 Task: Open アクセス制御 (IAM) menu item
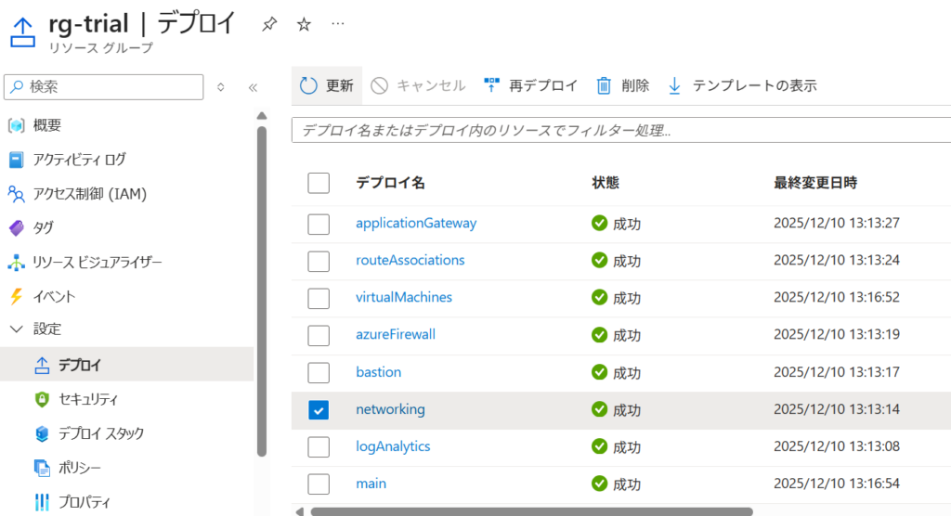coord(90,194)
